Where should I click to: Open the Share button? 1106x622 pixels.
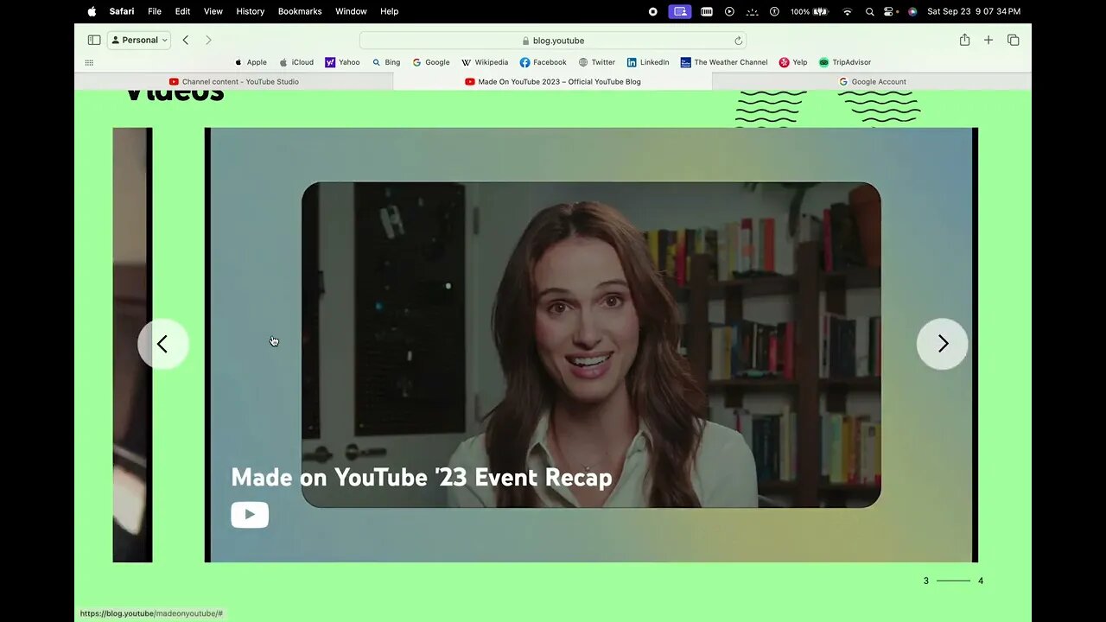[x=964, y=40]
